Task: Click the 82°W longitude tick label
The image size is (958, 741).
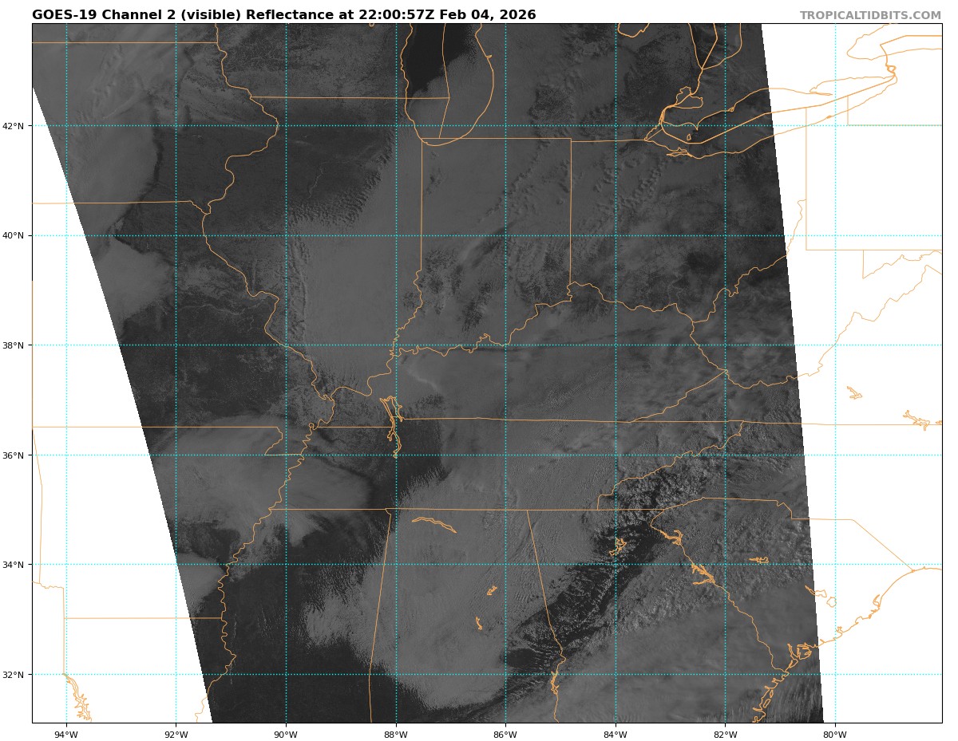Action: [725, 735]
